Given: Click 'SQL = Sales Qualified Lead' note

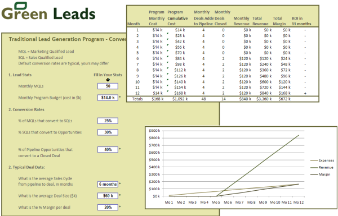Looking at the screenshot, I should click(41, 58).
